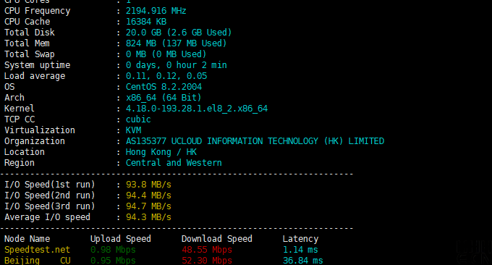Image resolution: width=492 pixels, height=265 pixels.
Task: Click Region value Central and Western
Action: coord(174,163)
